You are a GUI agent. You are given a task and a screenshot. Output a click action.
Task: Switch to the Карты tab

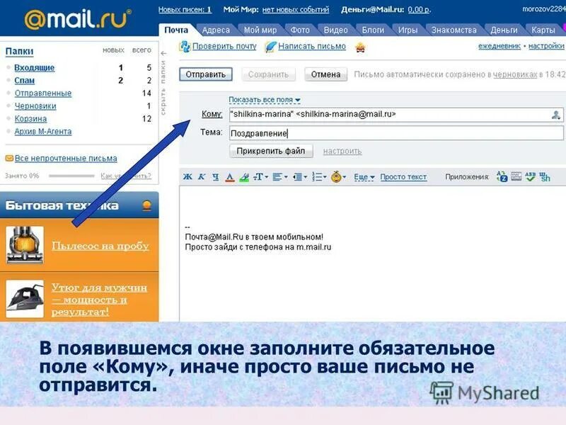(x=543, y=30)
